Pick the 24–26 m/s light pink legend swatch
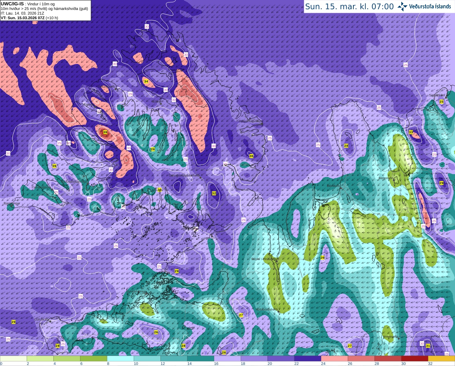 pos(334,359)
